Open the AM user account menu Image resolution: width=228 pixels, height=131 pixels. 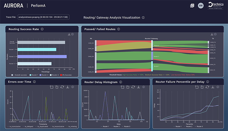201,5
